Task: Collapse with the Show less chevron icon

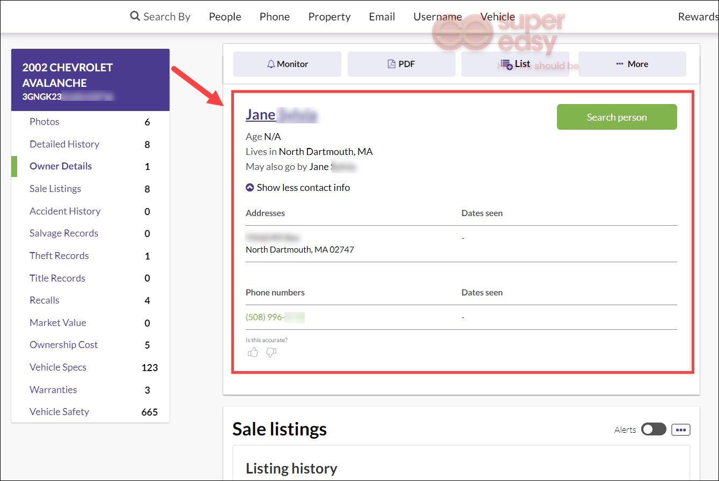Action: coord(250,188)
